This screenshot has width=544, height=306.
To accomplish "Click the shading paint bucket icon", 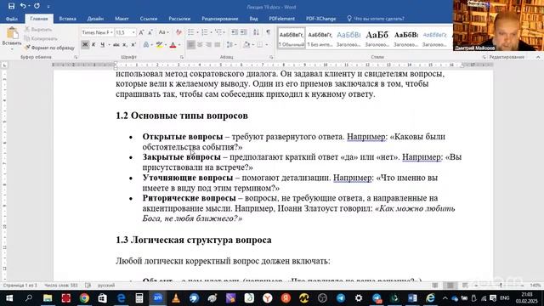I will coord(246,45).
